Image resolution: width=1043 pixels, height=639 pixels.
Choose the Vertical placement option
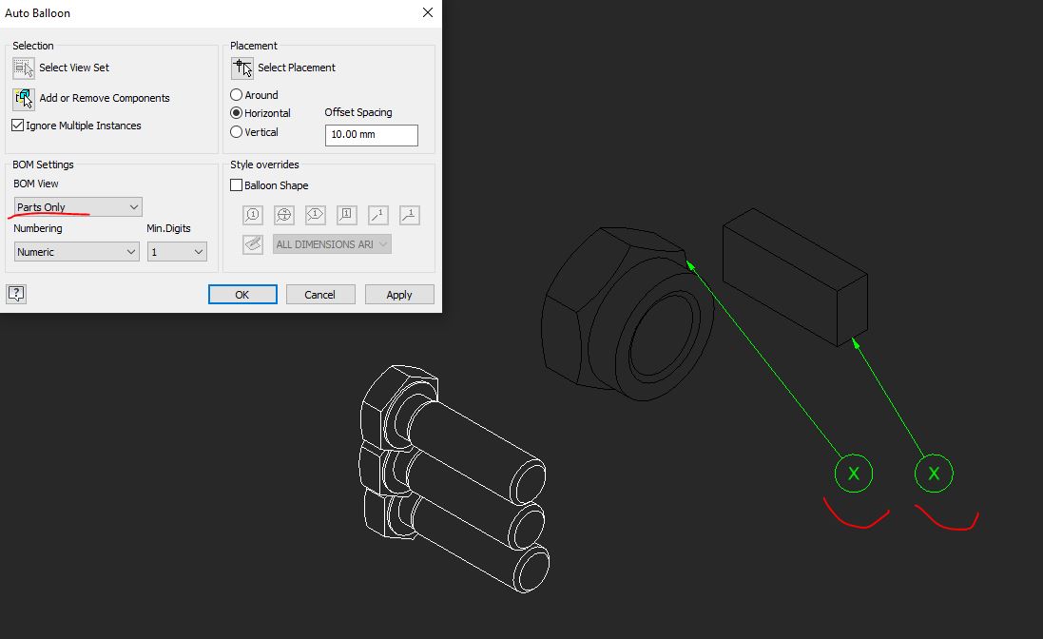click(x=238, y=132)
